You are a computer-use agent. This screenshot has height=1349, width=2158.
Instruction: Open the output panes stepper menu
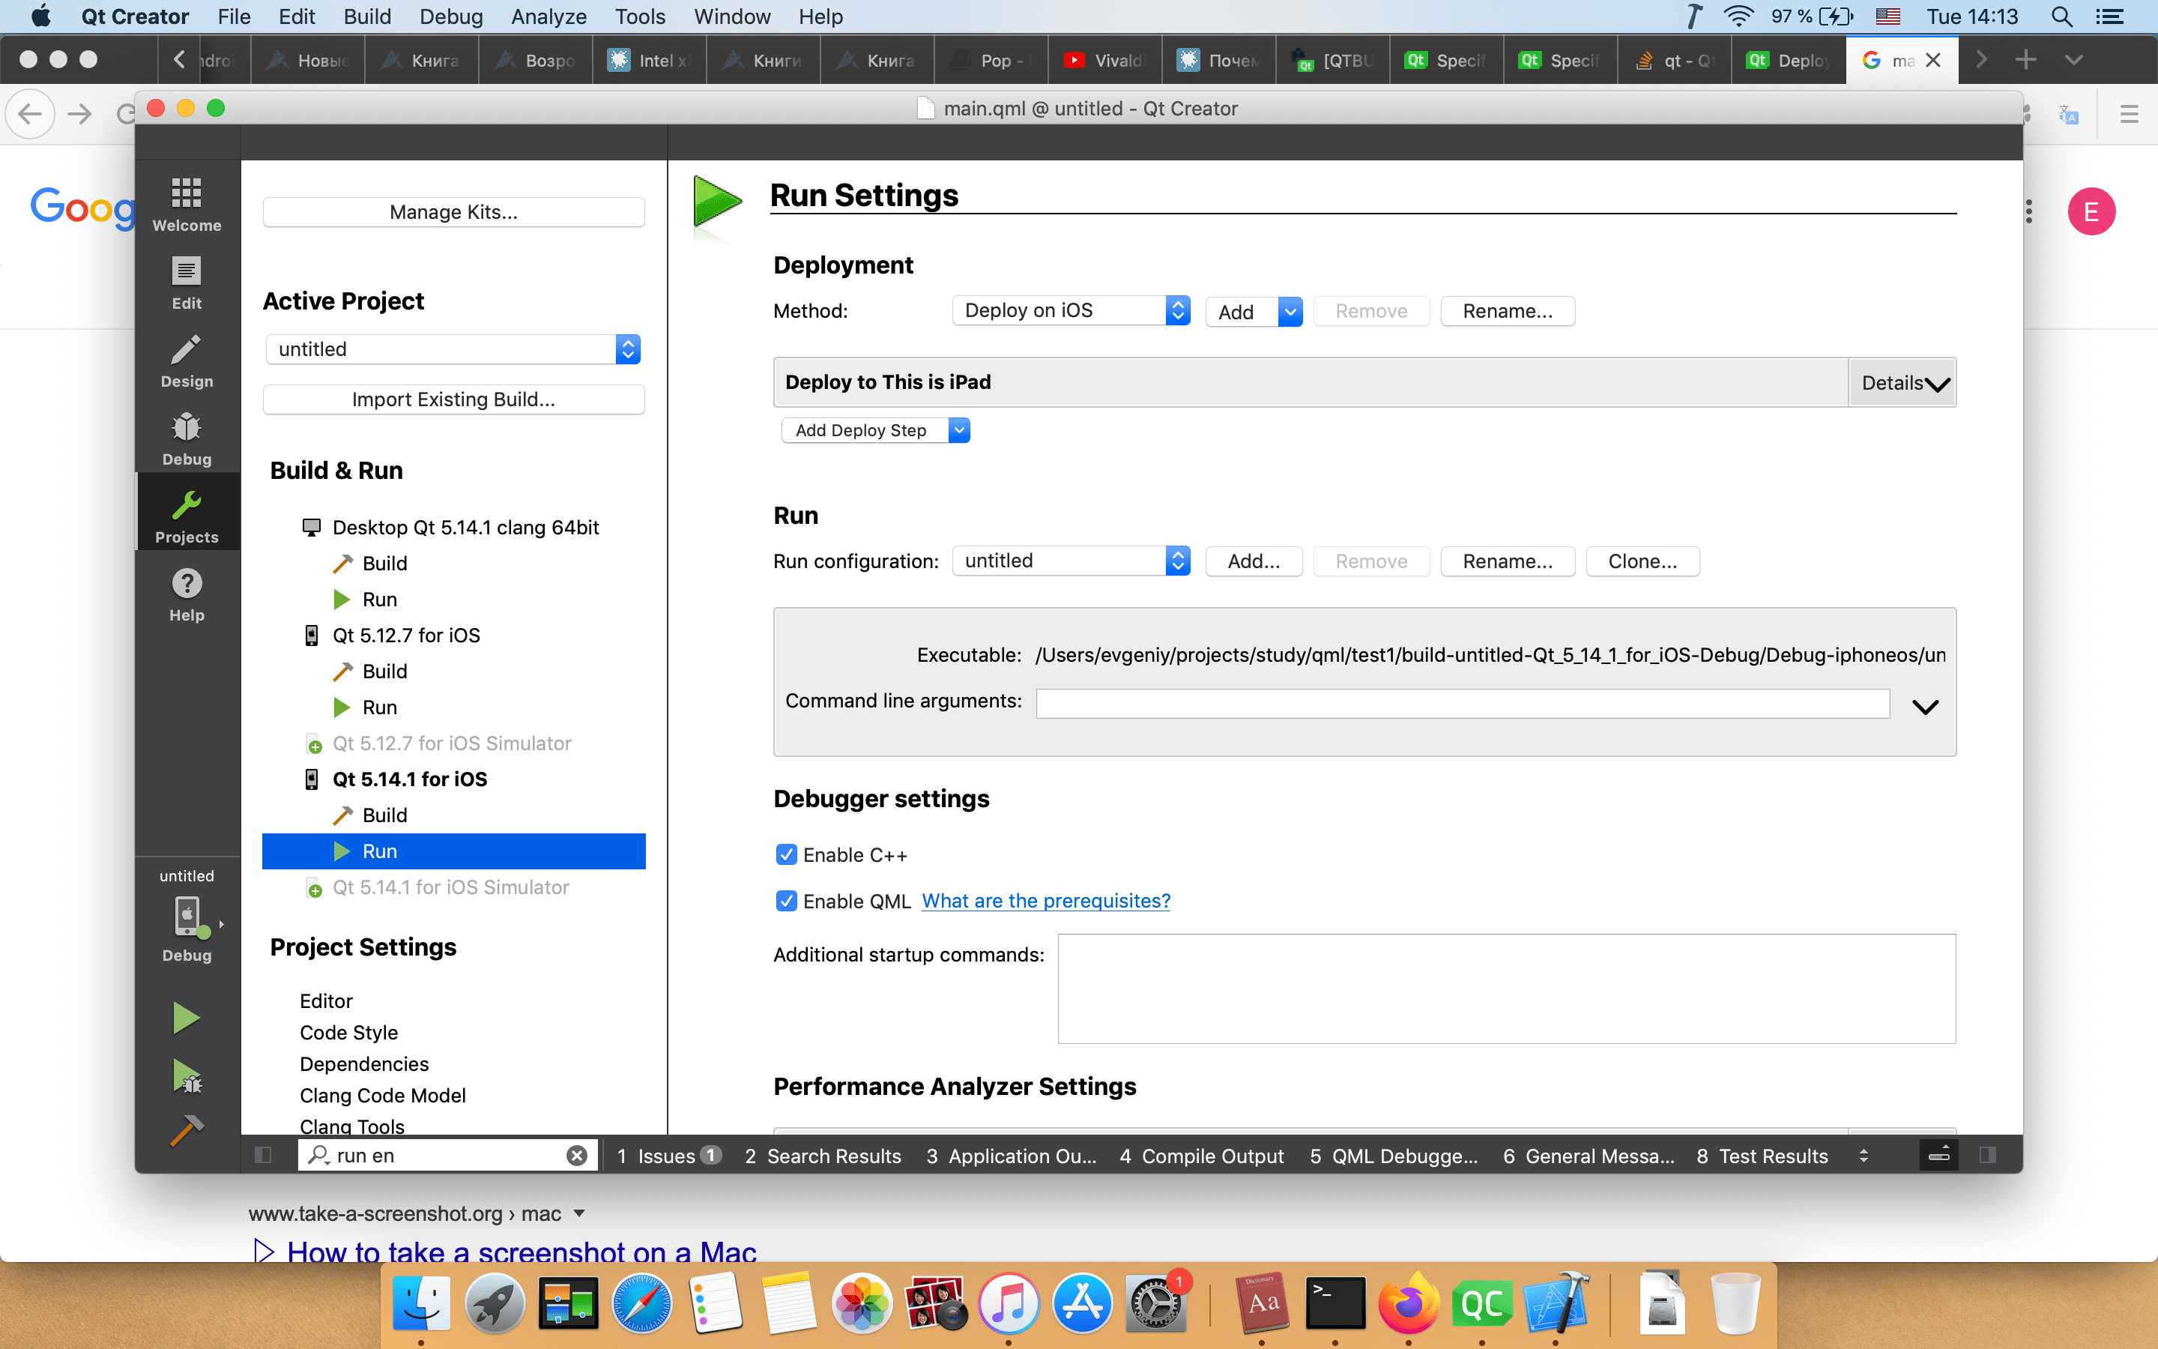[1863, 1156]
